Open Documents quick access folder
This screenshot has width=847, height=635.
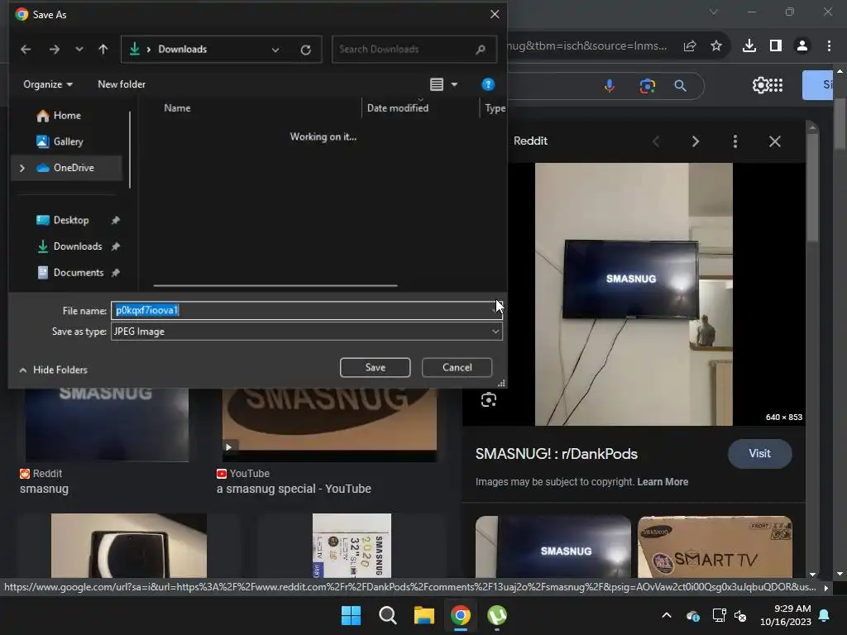point(79,273)
